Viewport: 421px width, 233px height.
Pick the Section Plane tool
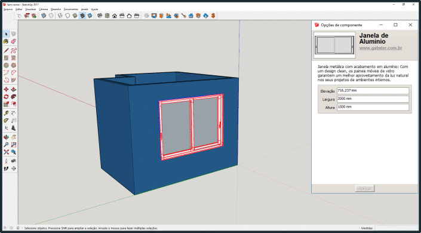point(13,168)
